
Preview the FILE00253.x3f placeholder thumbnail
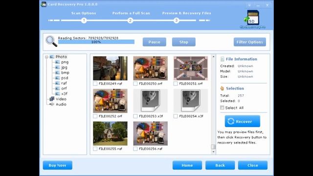[x=151, y=101]
